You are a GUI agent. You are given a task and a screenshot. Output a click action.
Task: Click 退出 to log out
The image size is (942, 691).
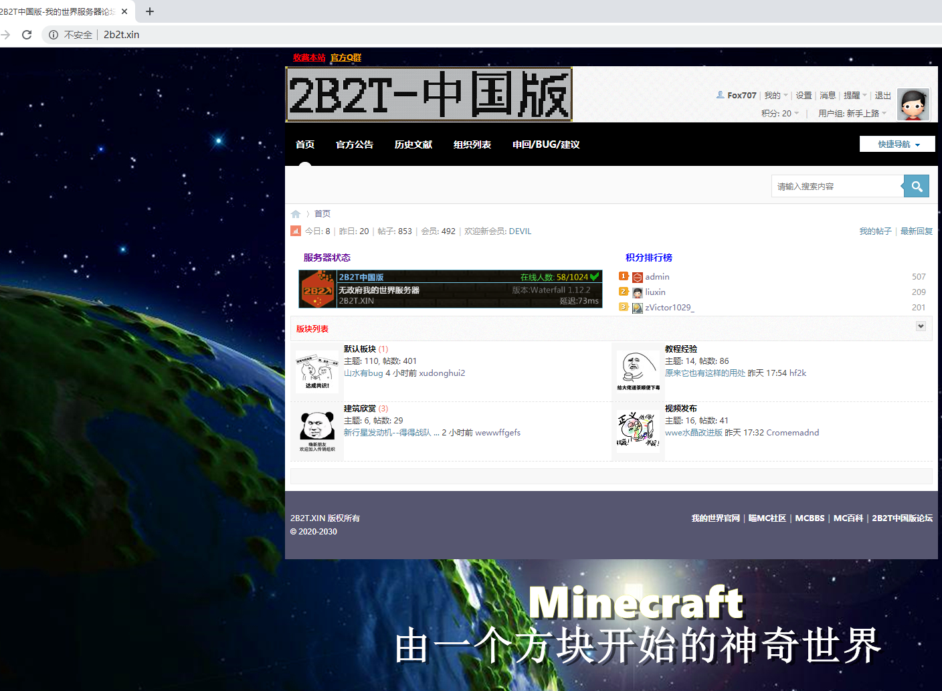(x=883, y=96)
